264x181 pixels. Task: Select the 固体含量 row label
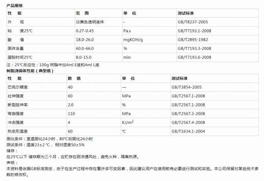16,48
